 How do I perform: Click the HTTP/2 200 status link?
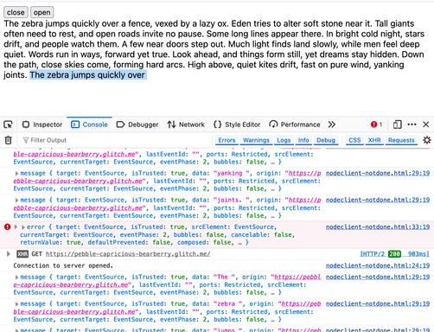pos(394,254)
